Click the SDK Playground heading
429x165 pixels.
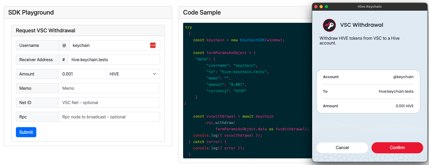click(31, 12)
